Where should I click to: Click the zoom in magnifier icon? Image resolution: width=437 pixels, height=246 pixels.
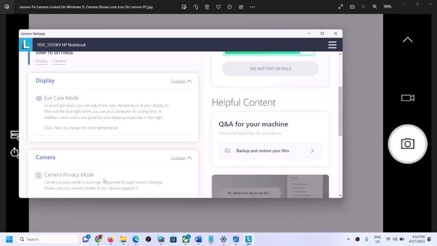pos(375,7)
